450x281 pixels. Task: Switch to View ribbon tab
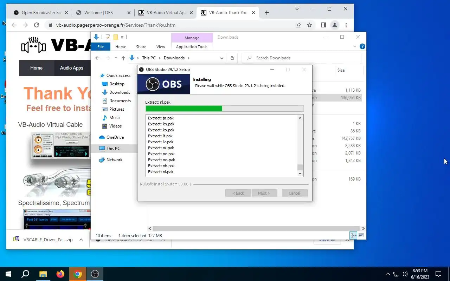pyautogui.click(x=161, y=47)
